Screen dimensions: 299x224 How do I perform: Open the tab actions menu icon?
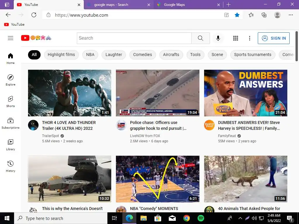(x=7, y=5)
